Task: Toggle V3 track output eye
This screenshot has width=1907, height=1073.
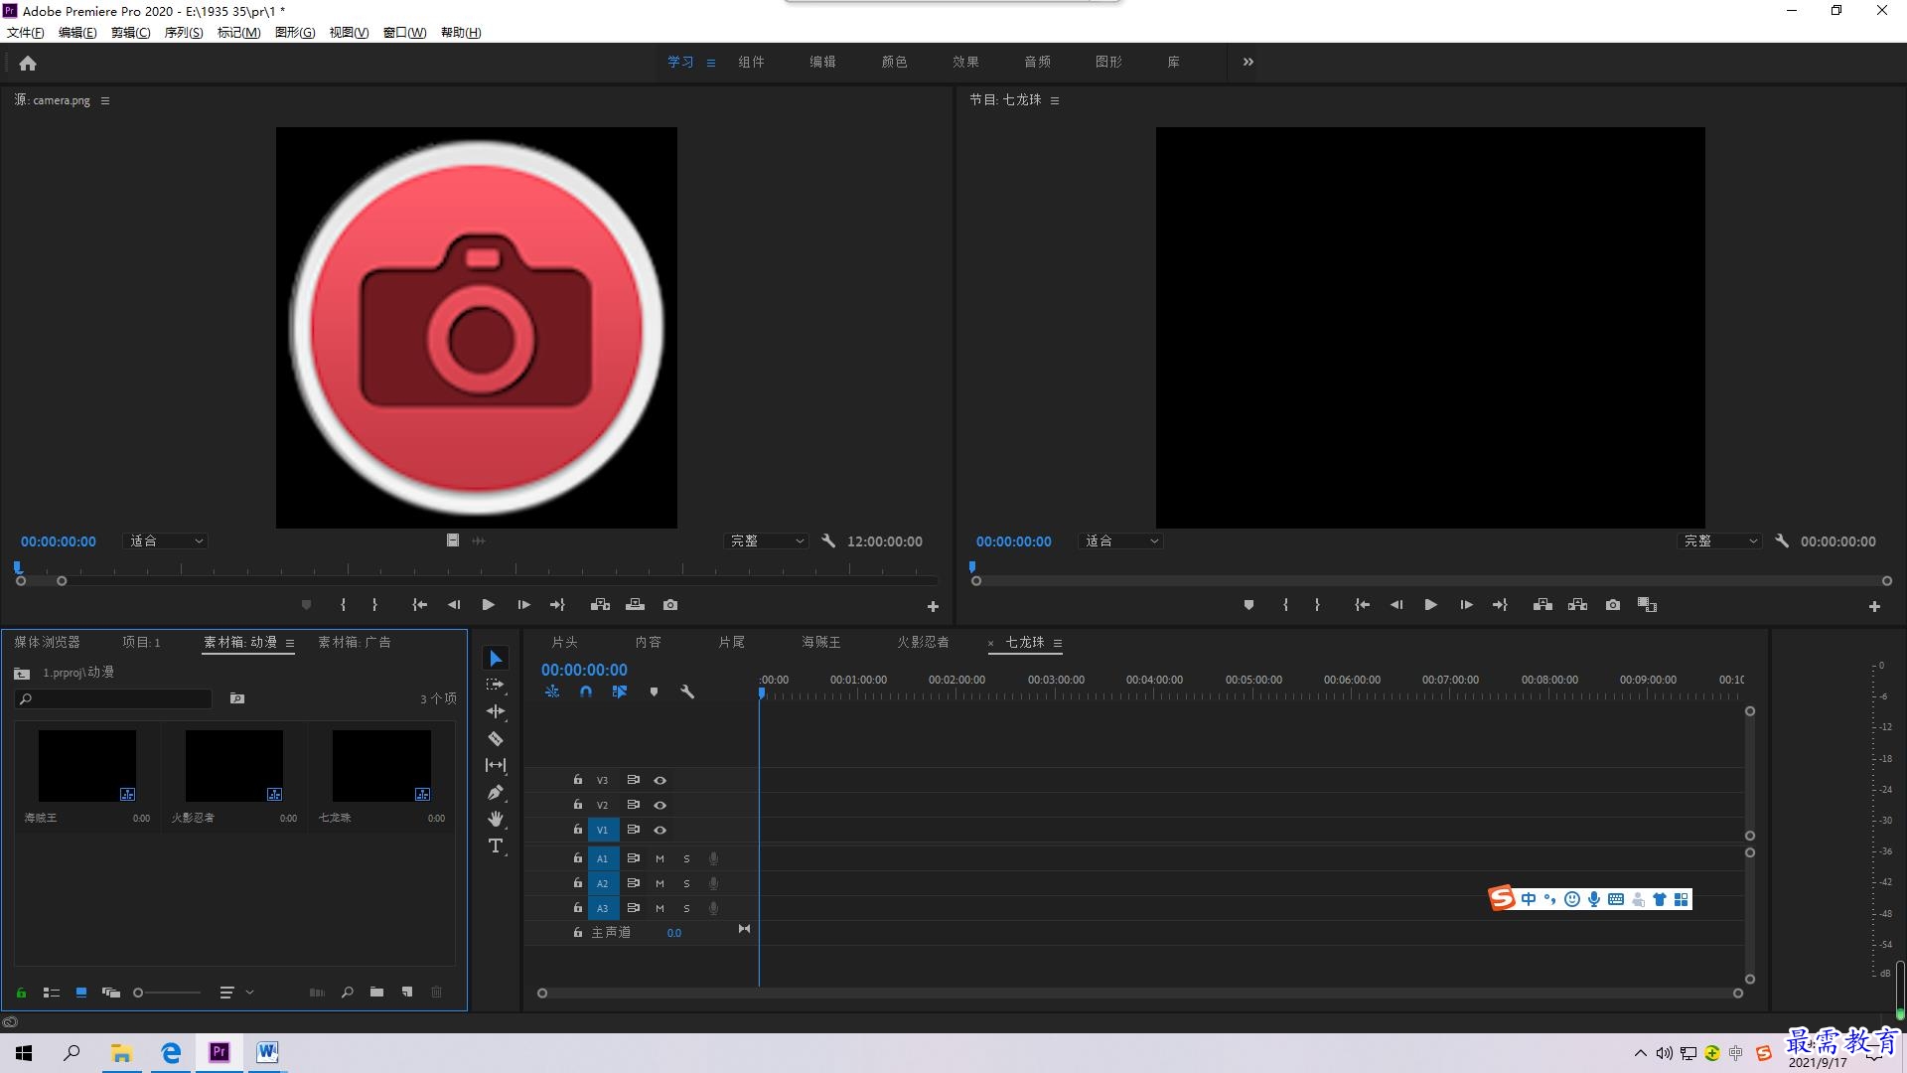Action: 660,781
